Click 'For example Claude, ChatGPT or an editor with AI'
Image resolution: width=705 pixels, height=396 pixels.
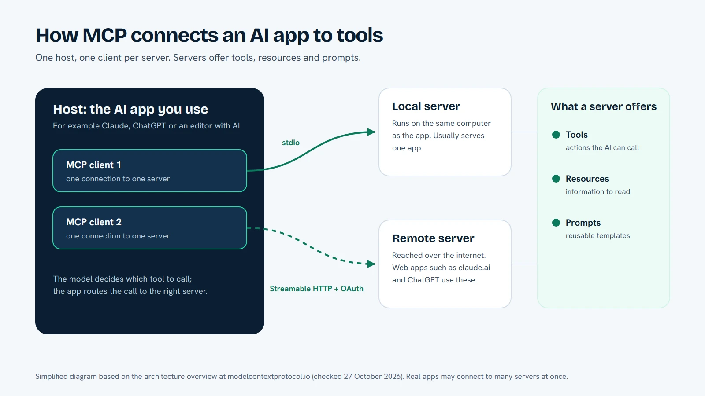(x=146, y=126)
